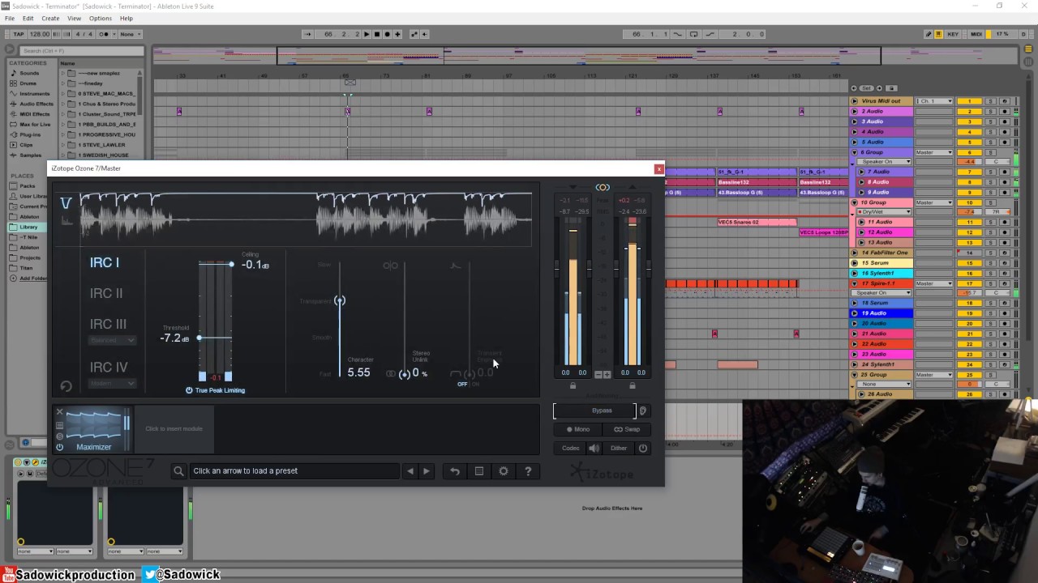Viewport: 1038px width, 583px height.
Task: Select Sounds category in browser
Action: pyautogui.click(x=29, y=73)
